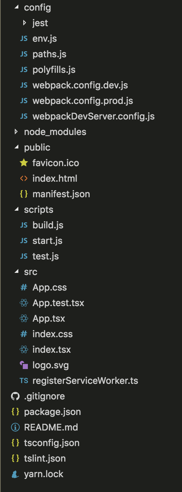
Task: Click the info icon next to README.md
Action: pyautogui.click(x=15, y=427)
